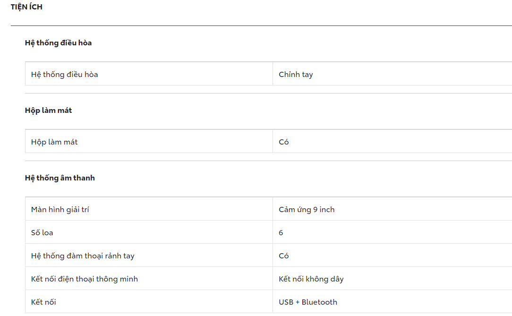Click the Hệ thống âm thanh subheading
The height and width of the screenshot is (316, 512).
pyautogui.click(x=60, y=178)
